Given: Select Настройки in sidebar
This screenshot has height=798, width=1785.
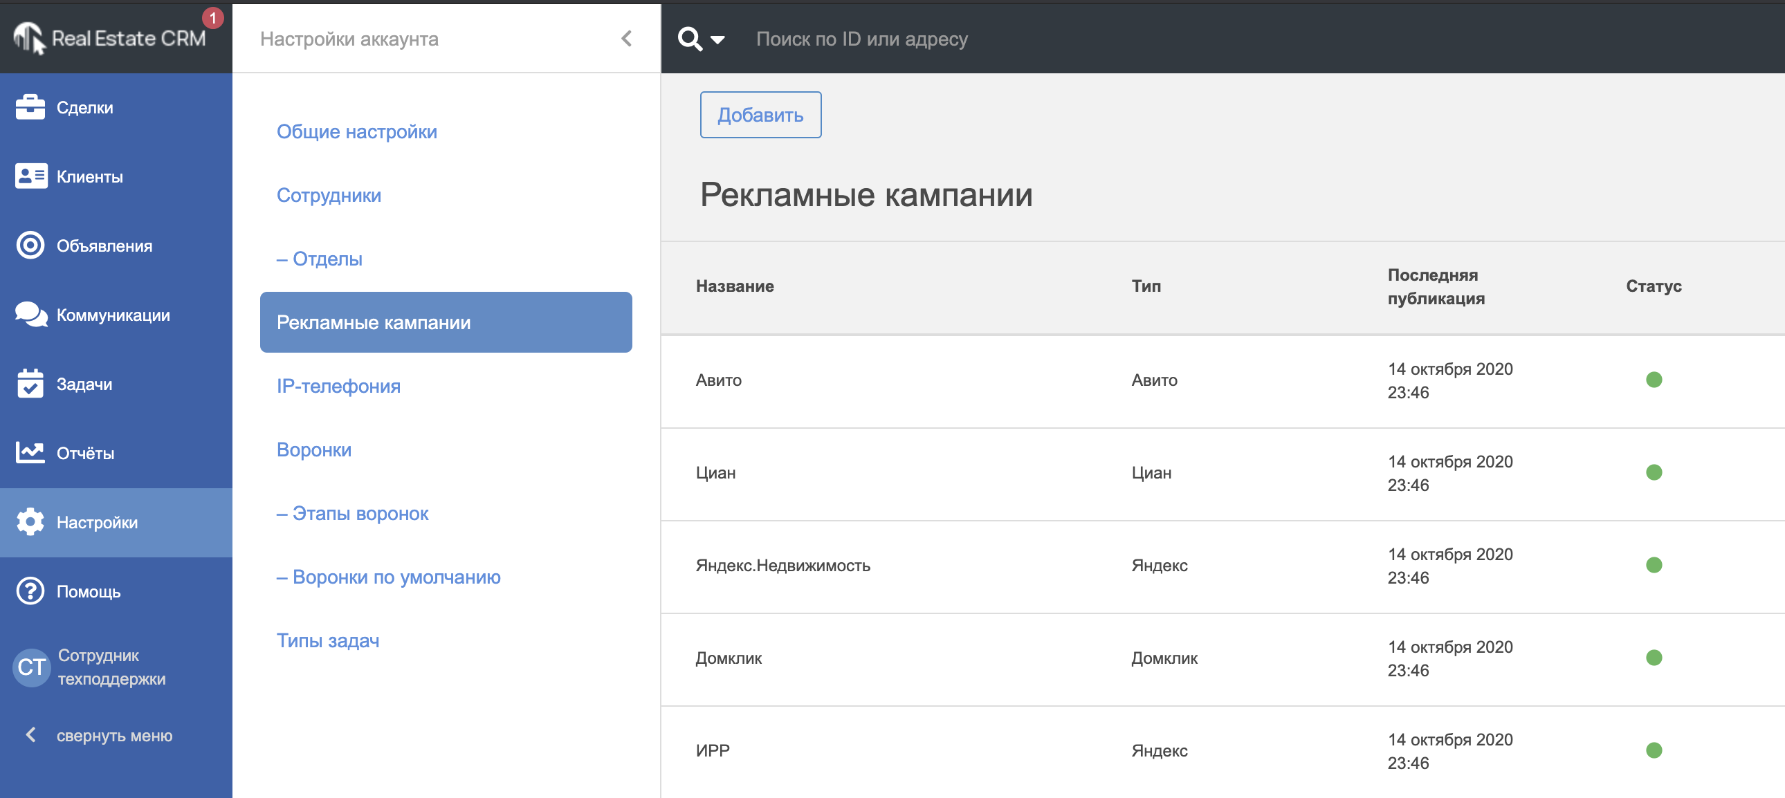Looking at the screenshot, I should click(116, 522).
